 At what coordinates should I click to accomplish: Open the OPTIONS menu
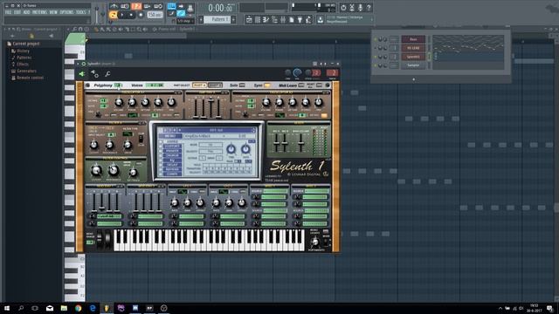(66, 12)
